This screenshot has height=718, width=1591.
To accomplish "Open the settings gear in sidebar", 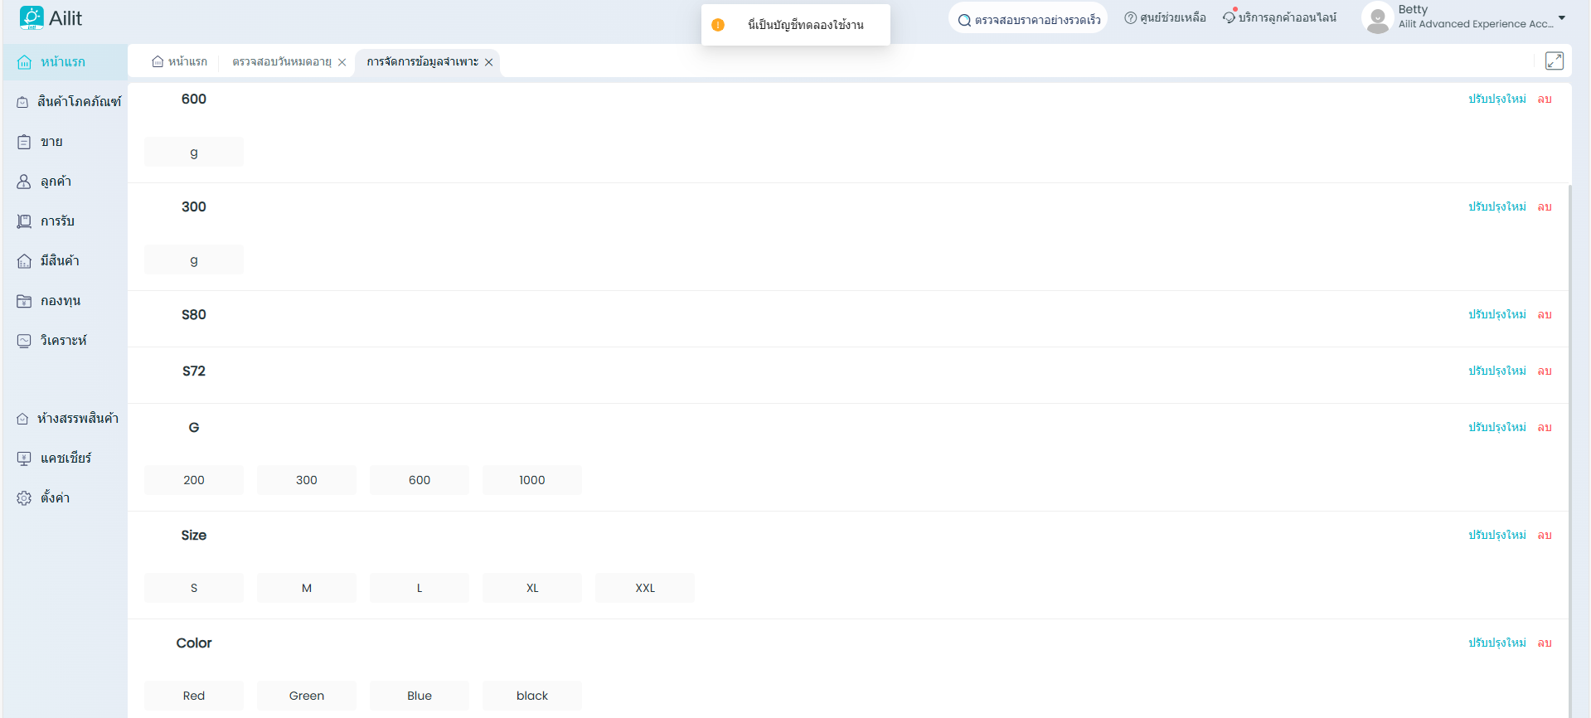I will coord(24,498).
